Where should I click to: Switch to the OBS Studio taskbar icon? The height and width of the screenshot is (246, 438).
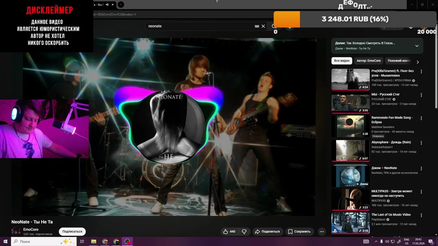coord(128,242)
